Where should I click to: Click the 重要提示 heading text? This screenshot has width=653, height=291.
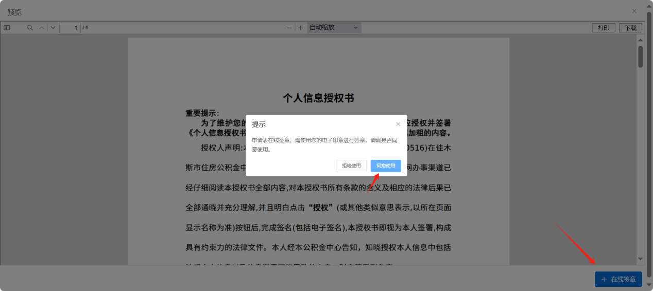pos(202,114)
